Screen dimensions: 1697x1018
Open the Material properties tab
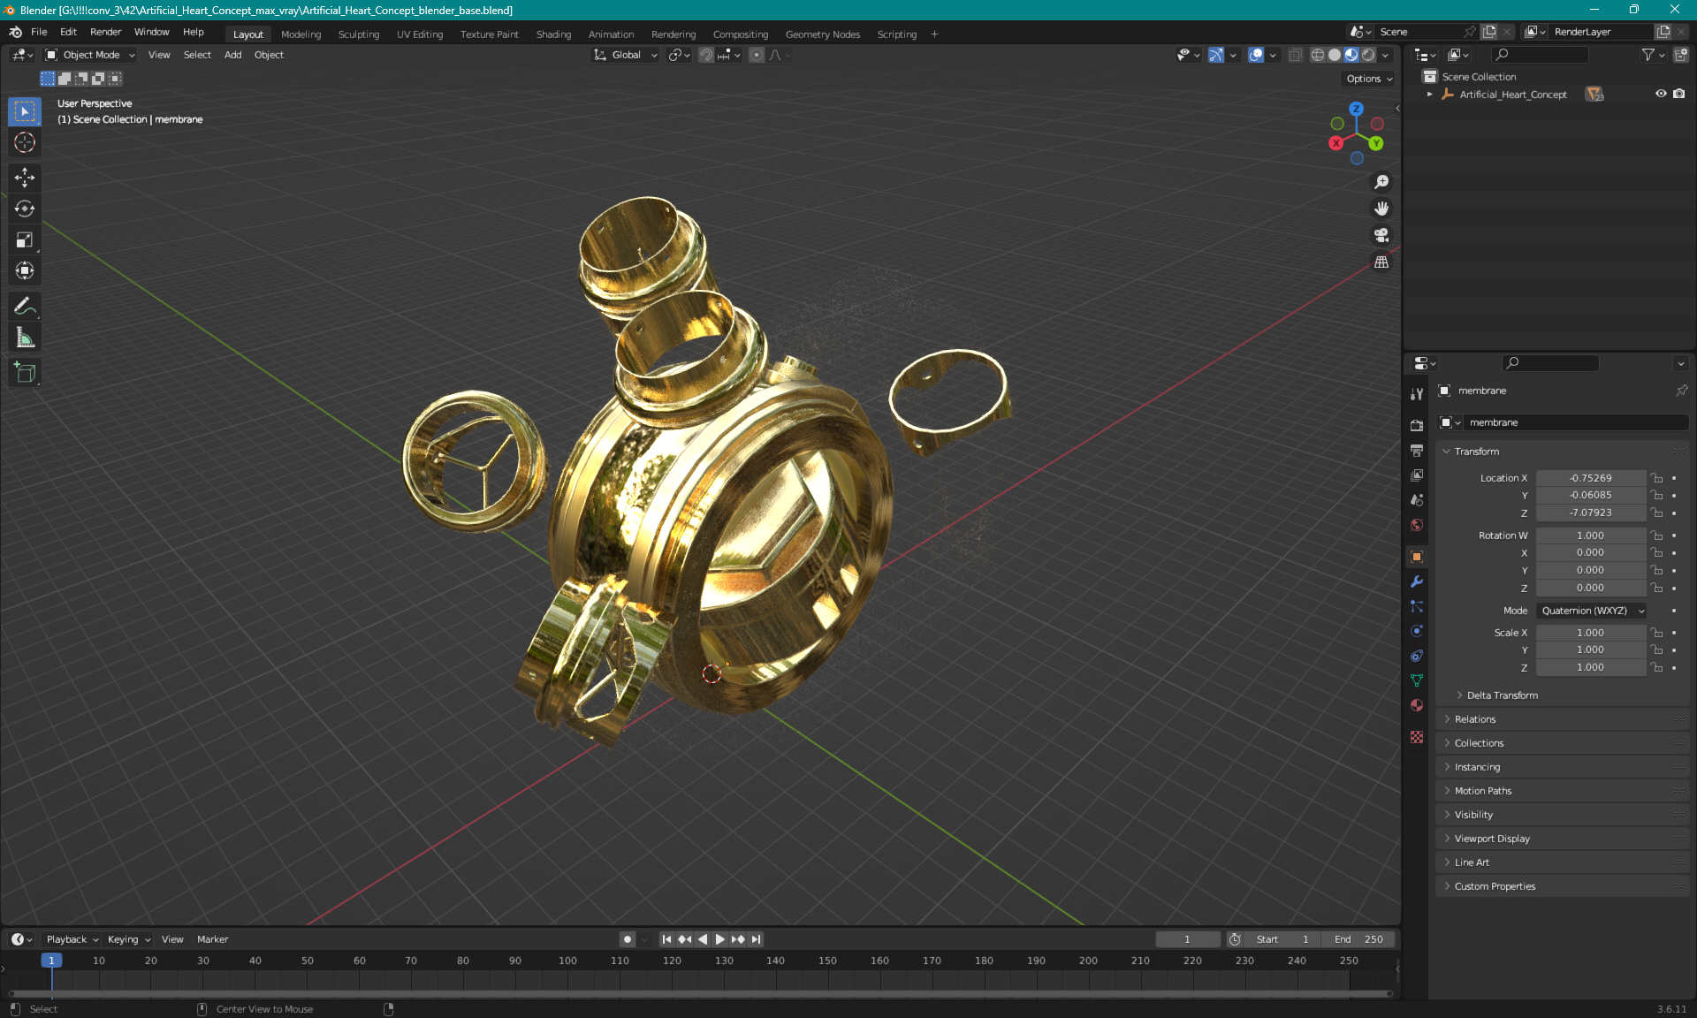(x=1417, y=705)
